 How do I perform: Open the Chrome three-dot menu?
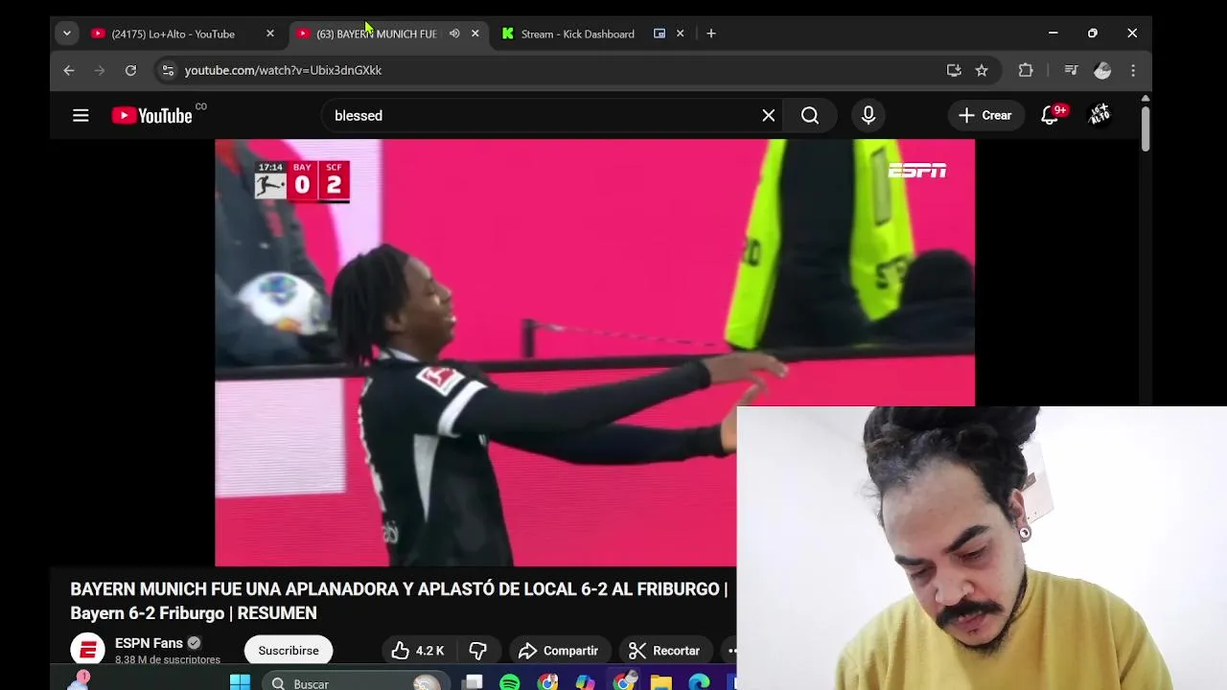pos(1133,70)
